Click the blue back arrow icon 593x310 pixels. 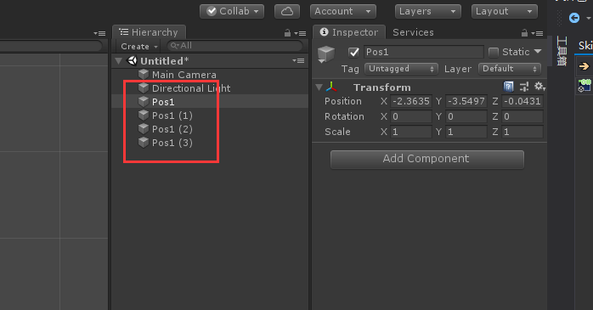coord(574,18)
